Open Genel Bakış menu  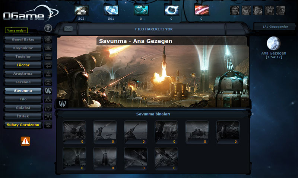[x=23, y=39]
